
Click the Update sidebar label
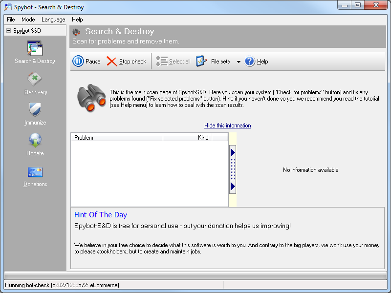35,153
